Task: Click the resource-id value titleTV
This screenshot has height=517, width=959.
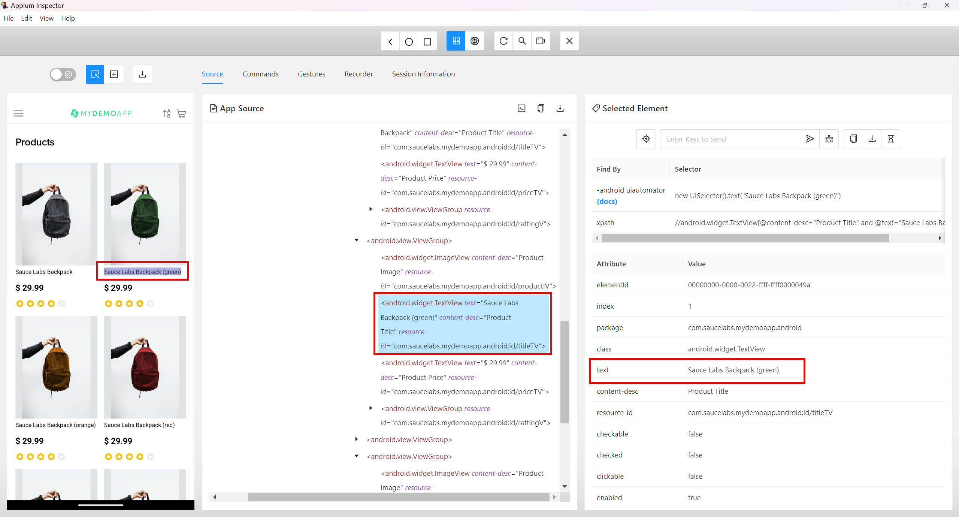Action: pyautogui.click(x=760, y=413)
